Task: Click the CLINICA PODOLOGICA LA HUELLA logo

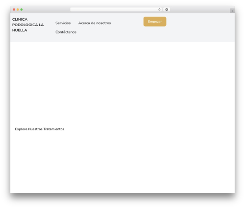Action: click(x=28, y=25)
